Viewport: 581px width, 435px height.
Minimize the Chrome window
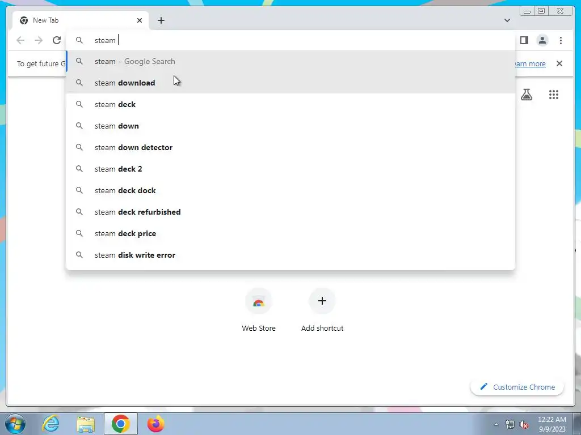click(527, 11)
